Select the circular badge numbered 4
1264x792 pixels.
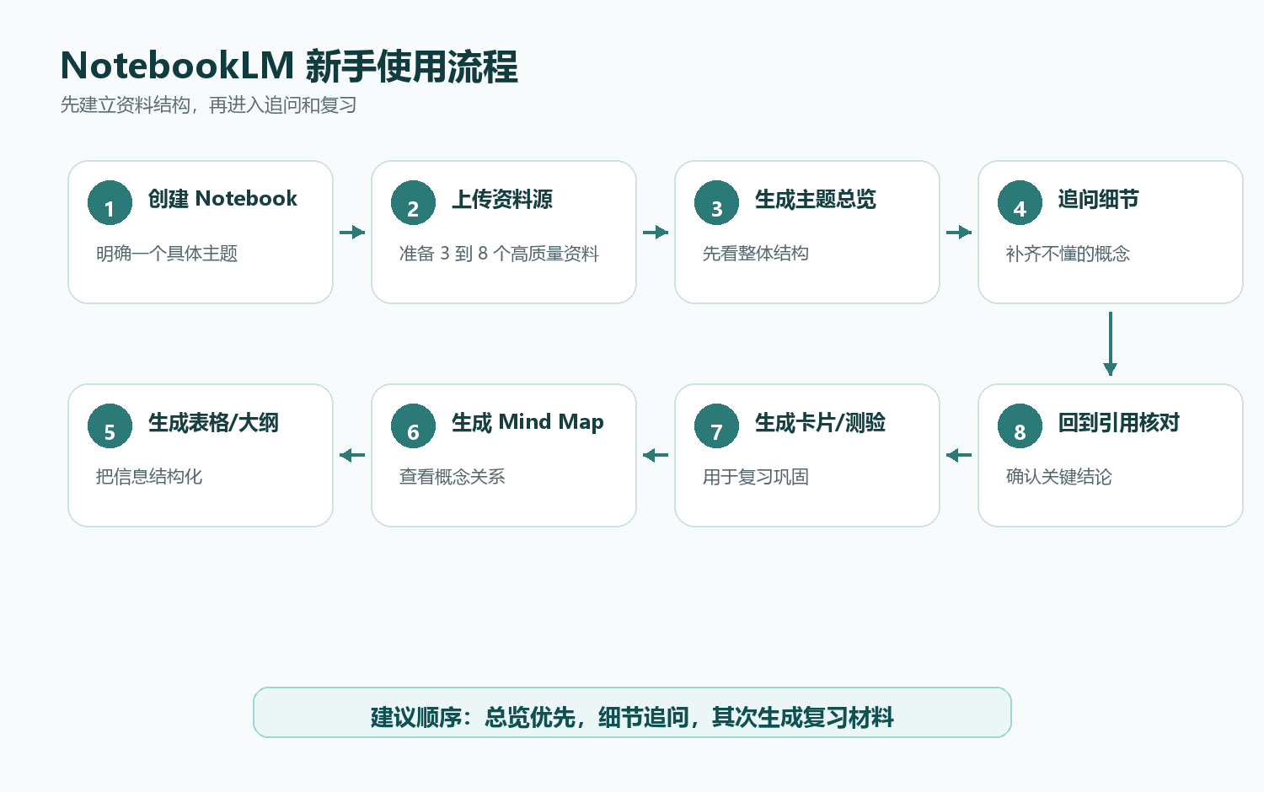coord(1020,203)
